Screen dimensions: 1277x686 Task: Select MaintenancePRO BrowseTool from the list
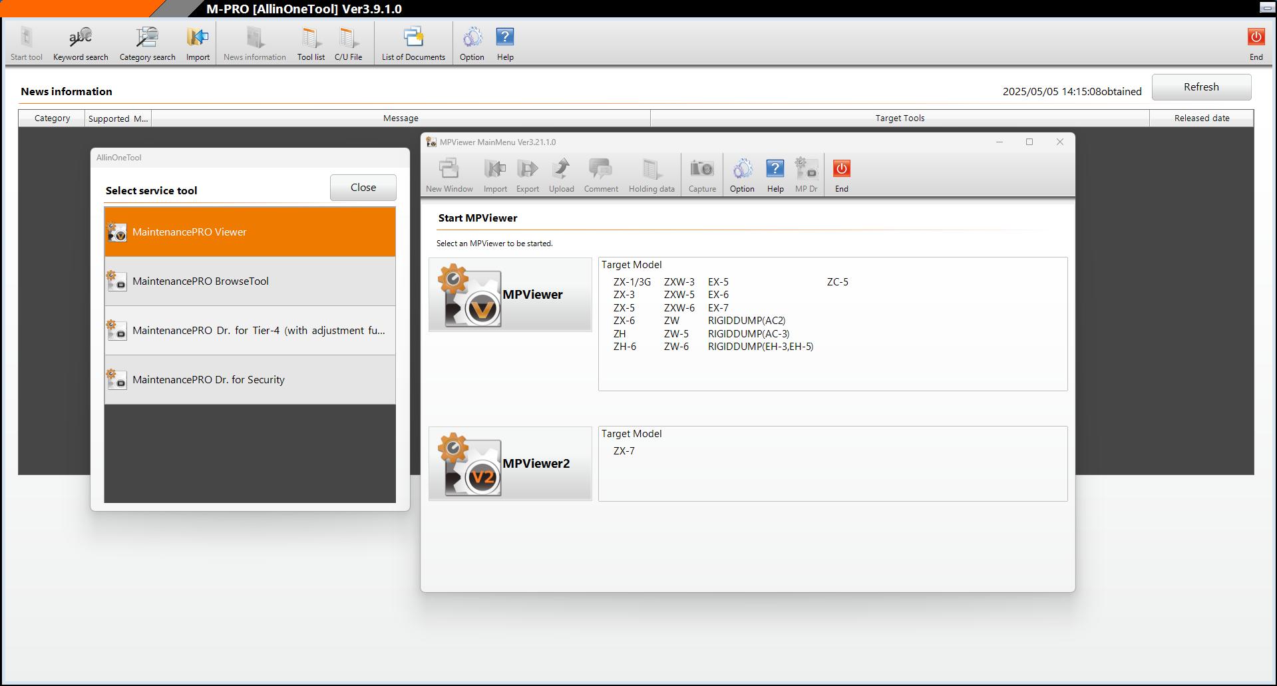(x=250, y=281)
